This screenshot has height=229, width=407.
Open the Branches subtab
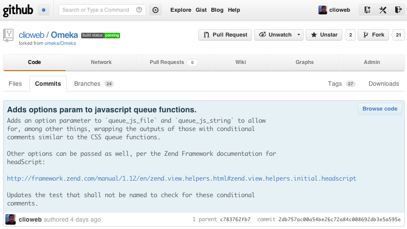(x=94, y=84)
